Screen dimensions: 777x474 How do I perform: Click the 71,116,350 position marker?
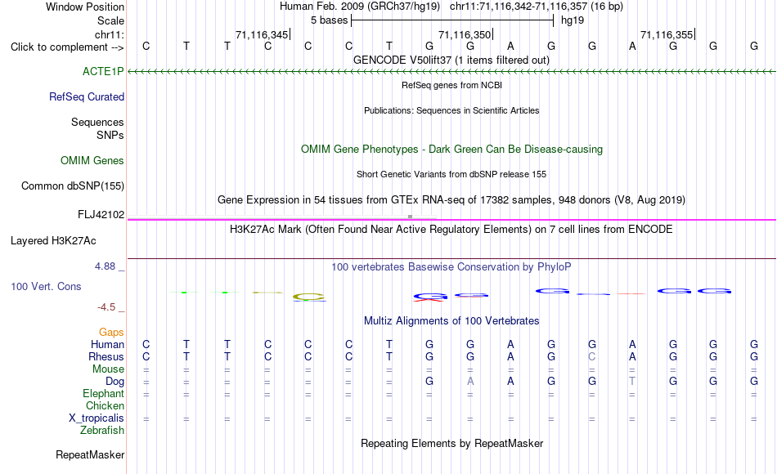(465, 34)
